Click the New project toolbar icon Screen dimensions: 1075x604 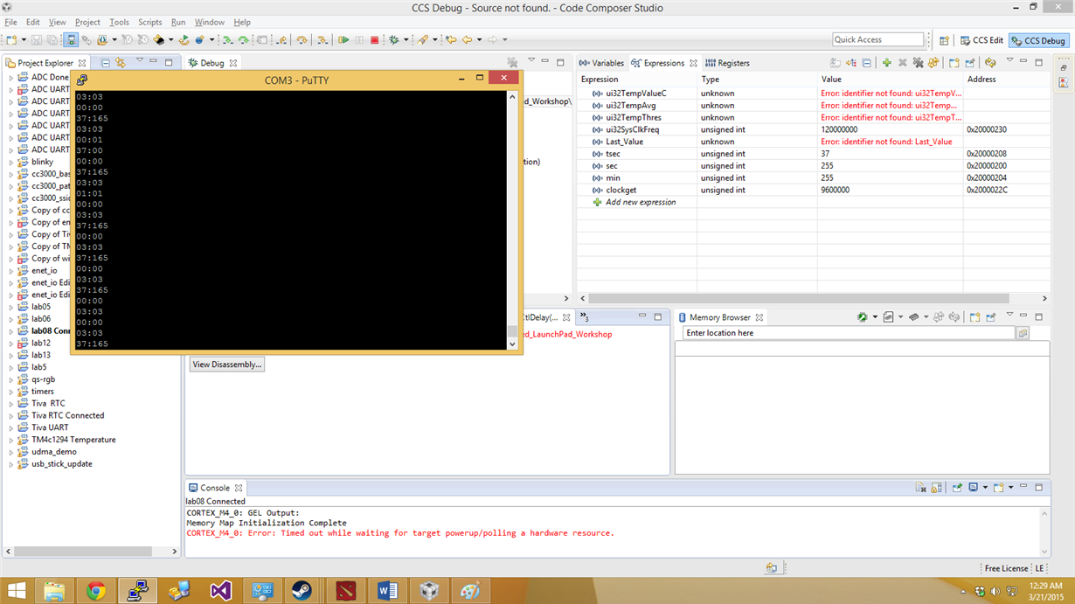click(x=12, y=40)
